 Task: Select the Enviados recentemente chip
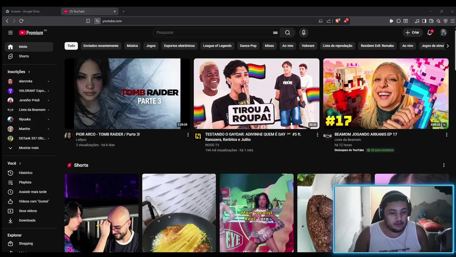pyautogui.click(x=101, y=46)
